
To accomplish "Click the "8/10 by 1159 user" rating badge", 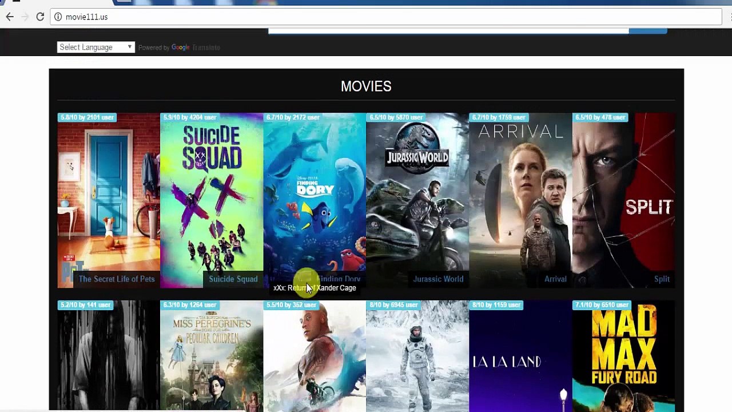I will pyautogui.click(x=497, y=305).
